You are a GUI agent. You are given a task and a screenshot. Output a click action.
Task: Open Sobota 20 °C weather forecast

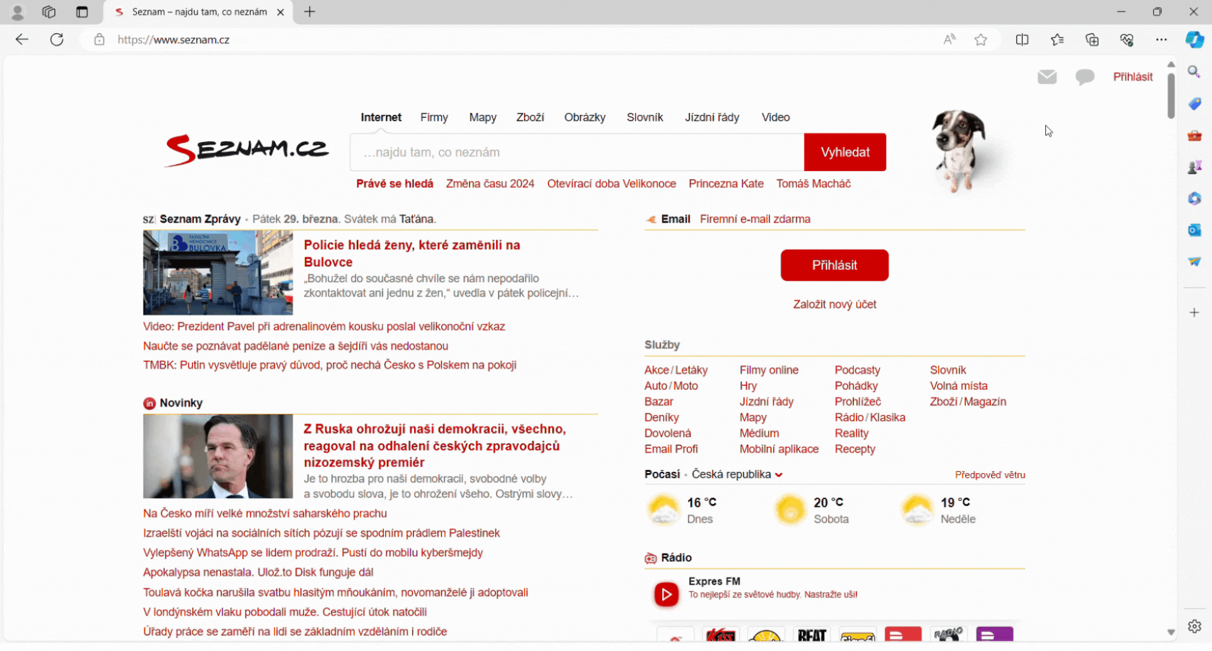click(x=812, y=510)
